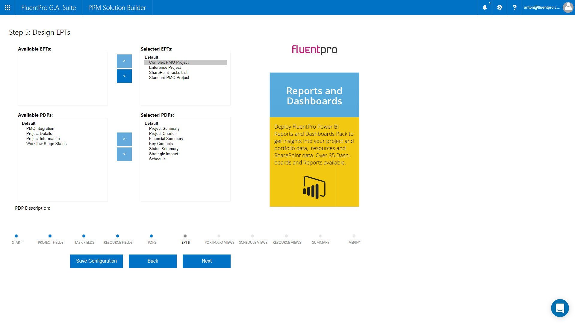Select Financial Summary in Selected PDPs
575x323 pixels.
[x=166, y=139]
